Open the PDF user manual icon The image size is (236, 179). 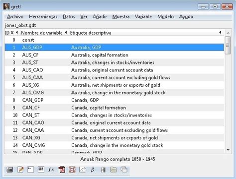62,170
